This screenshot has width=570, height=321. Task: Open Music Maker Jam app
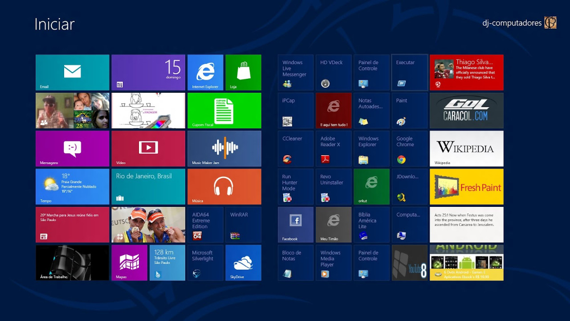point(224,148)
